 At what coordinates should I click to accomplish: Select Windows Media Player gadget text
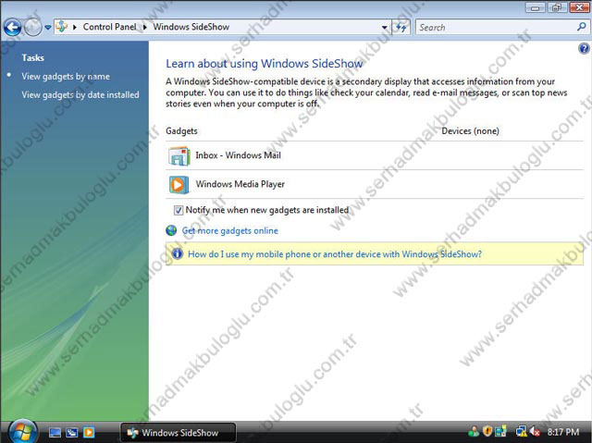coord(240,184)
